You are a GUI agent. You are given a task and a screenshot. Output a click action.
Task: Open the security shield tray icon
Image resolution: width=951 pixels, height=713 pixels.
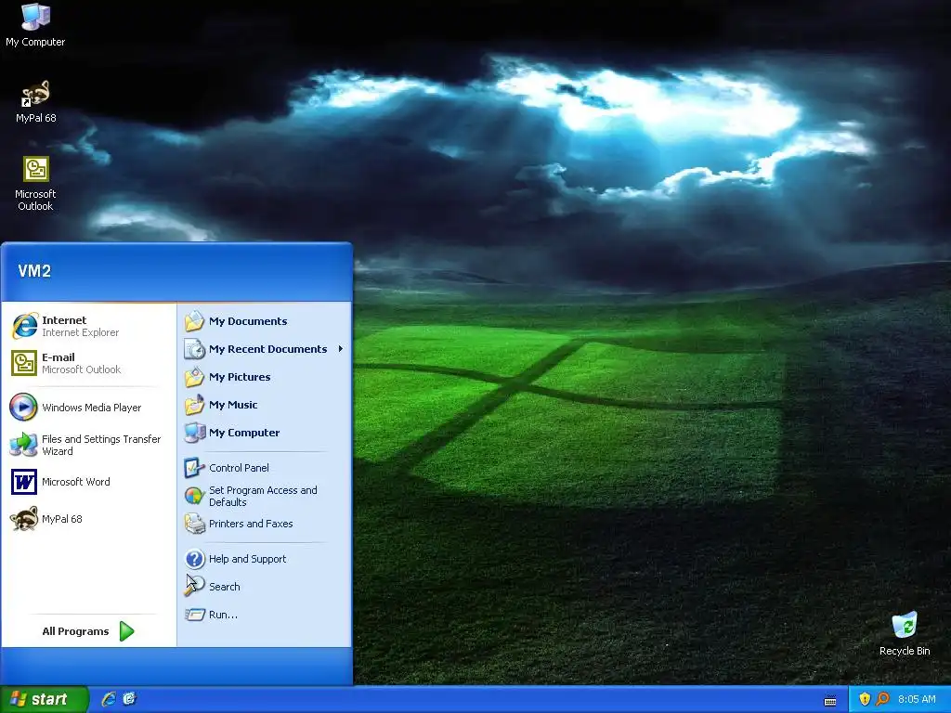[865, 699]
